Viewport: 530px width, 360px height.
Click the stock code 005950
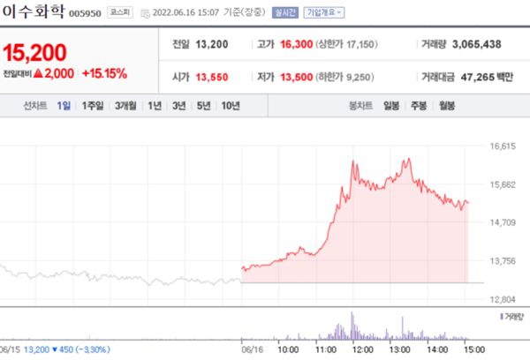pos(85,13)
